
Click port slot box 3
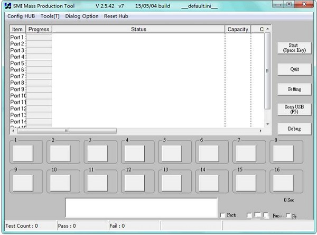(97, 153)
